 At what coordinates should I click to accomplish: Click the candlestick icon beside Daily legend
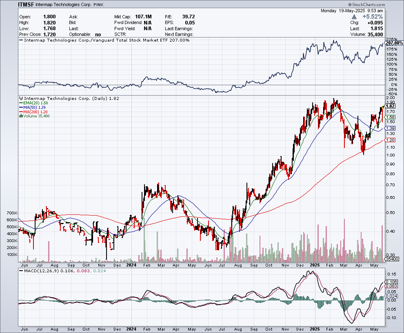click(21, 98)
